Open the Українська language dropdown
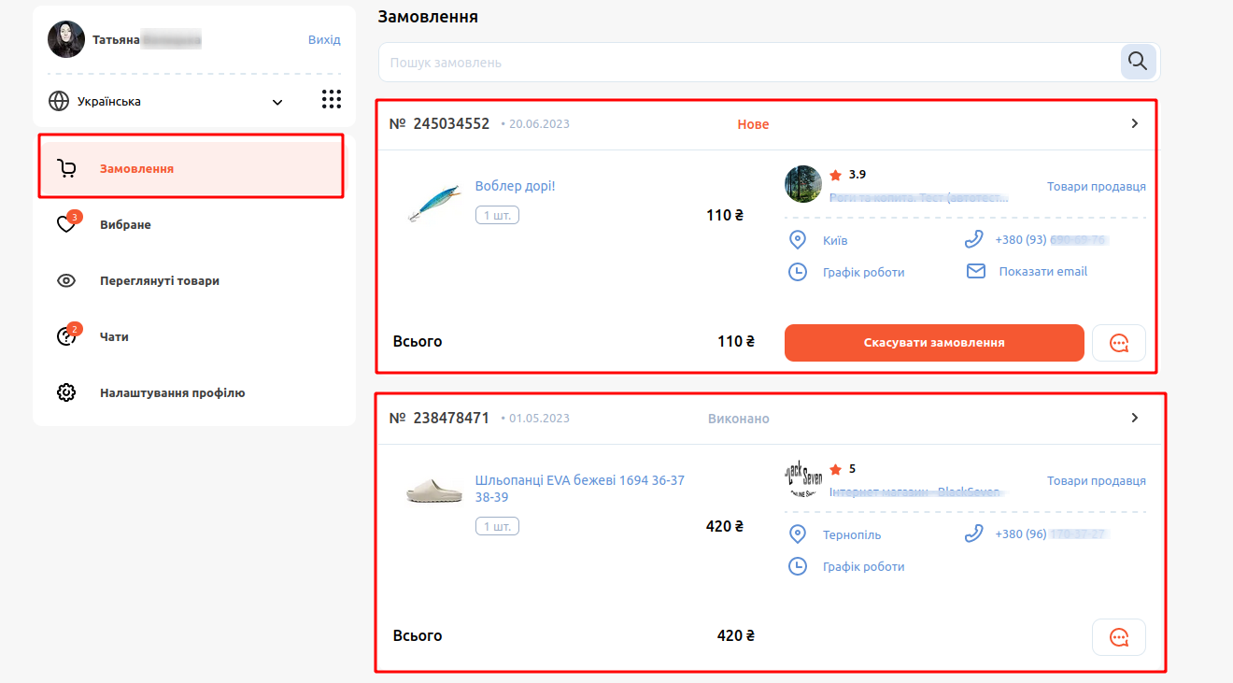This screenshot has height=683, width=1233. point(166,101)
